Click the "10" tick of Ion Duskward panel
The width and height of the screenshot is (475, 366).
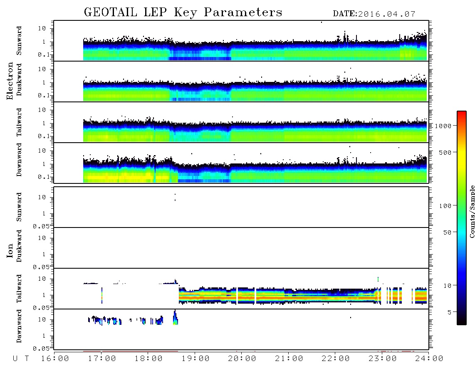42,238
